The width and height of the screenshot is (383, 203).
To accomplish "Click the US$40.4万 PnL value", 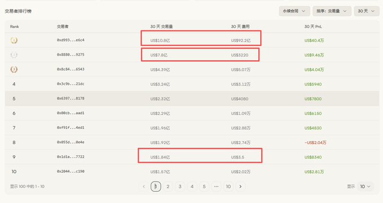I will 314,40.
